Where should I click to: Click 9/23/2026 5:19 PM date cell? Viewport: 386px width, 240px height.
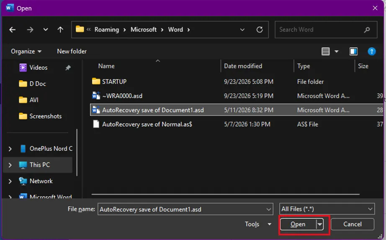tap(249, 96)
